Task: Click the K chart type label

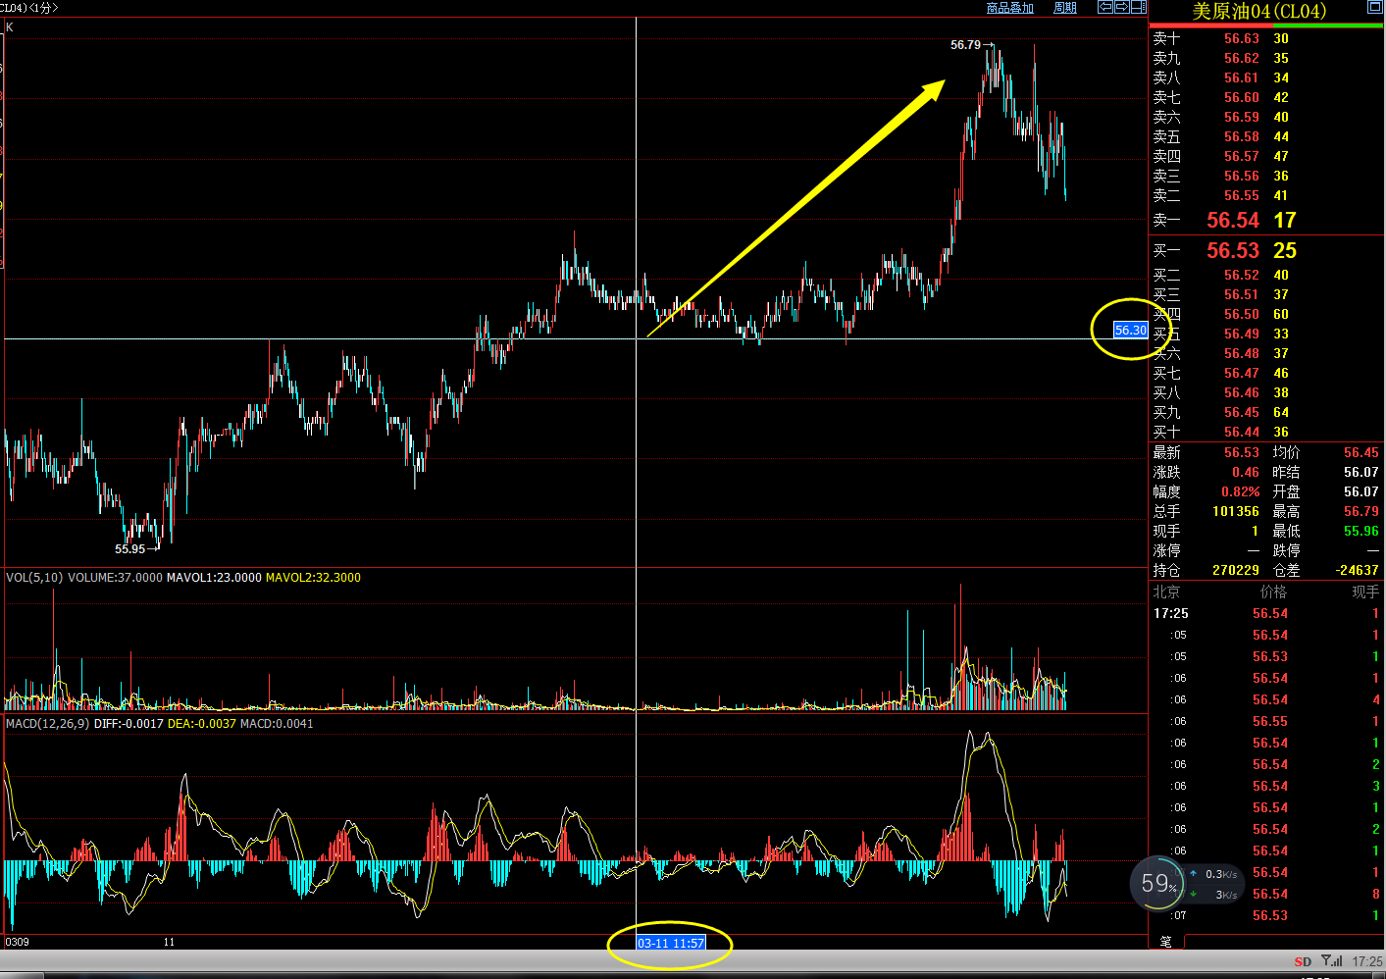Action: 10,26
